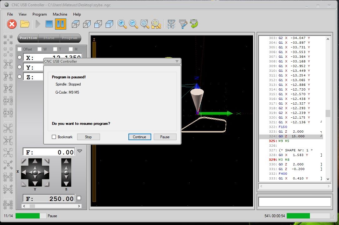Toggle the M checkbox
The width and height of the screenshot is (339, 225).
coord(71,49)
